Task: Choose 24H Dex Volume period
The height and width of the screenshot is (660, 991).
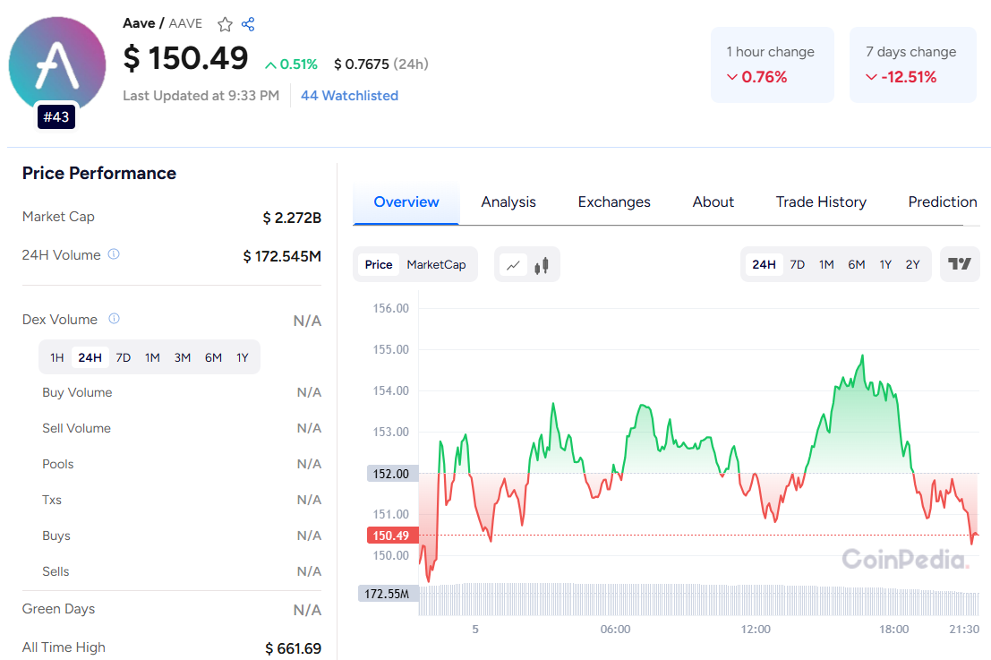Action: pos(90,358)
